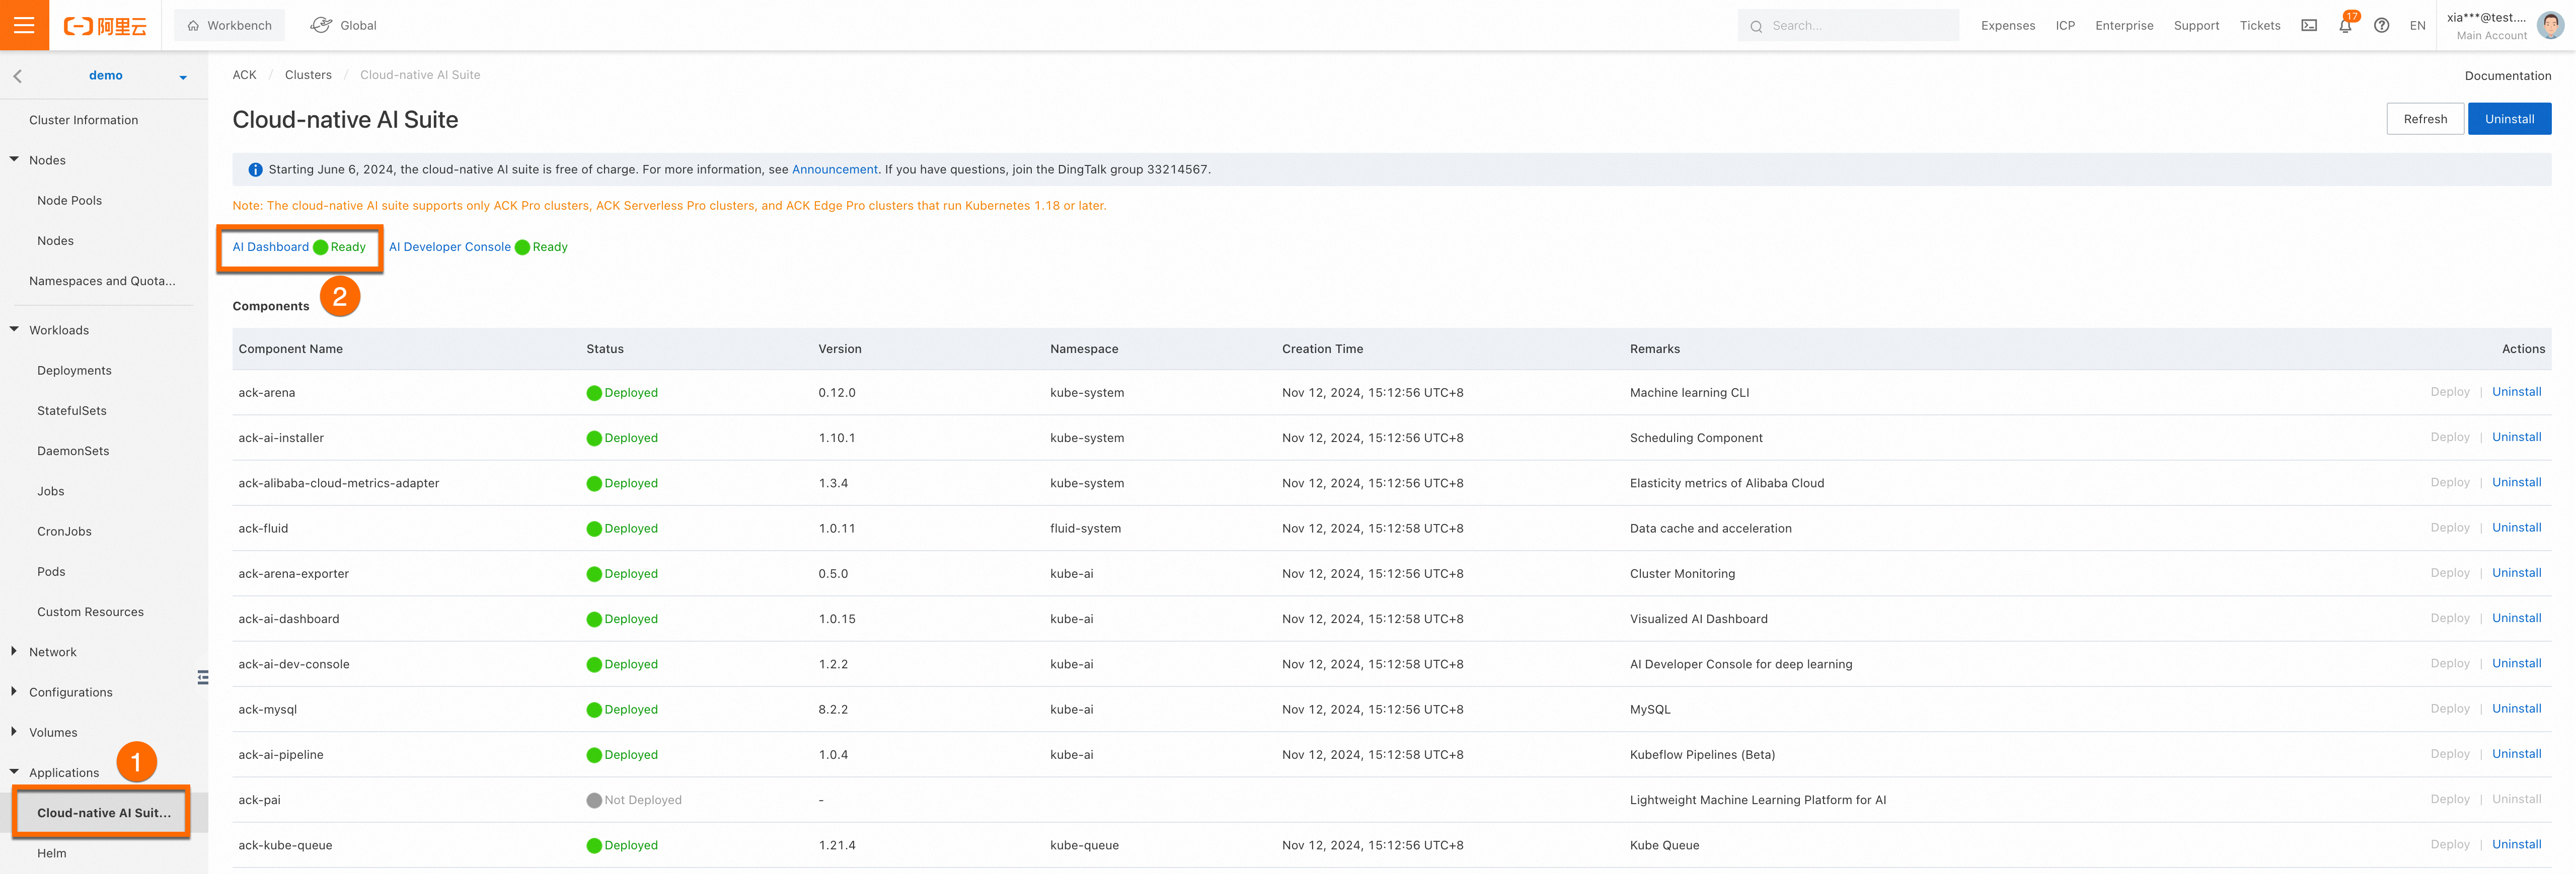Viewport: 2576px width, 874px height.
Task: Go back using sidebar left arrow
Action: 17,76
